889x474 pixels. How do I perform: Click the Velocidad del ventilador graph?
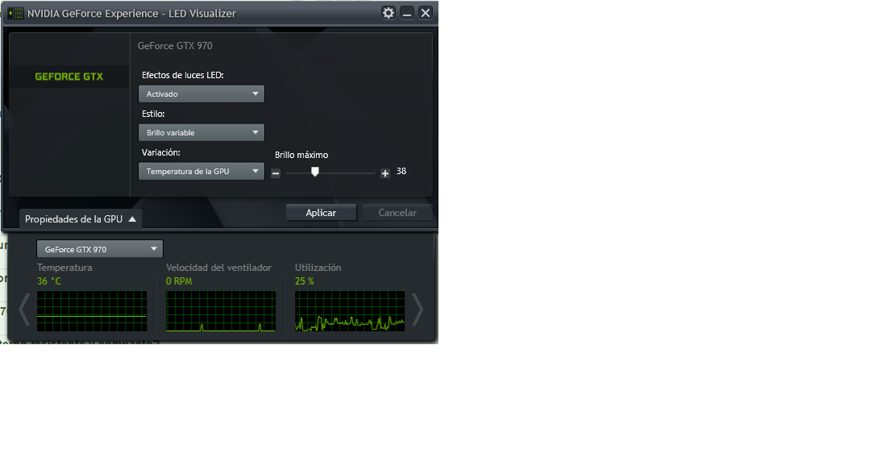[x=221, y=311]
